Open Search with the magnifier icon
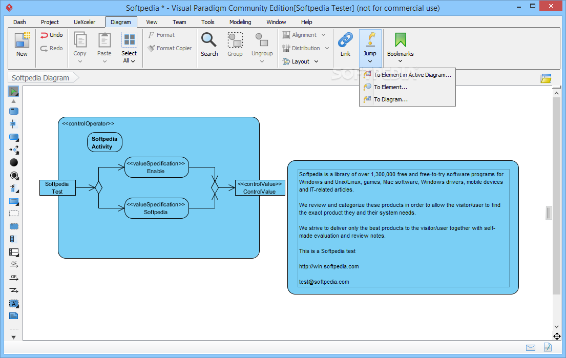This screenshot has height=358, width=566. (209, 40)
